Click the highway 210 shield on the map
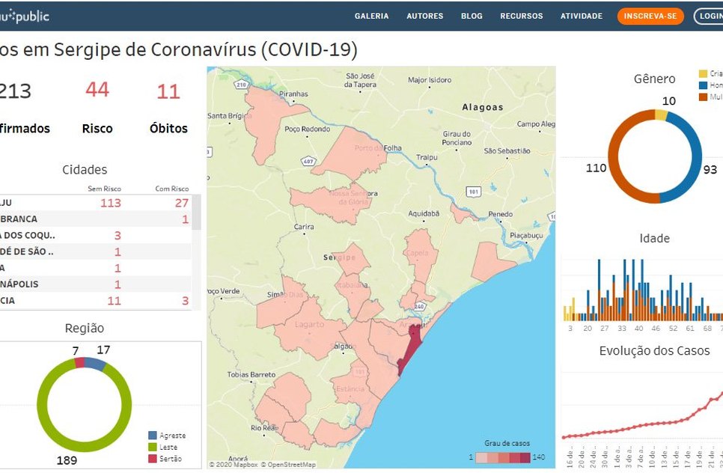 (x=242, y=85)
